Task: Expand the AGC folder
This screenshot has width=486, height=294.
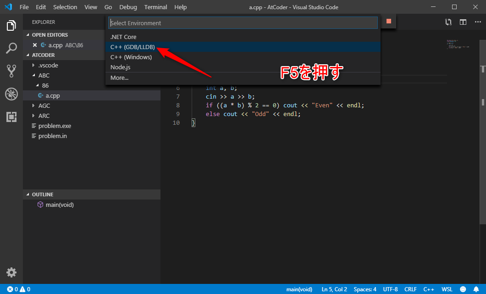Action: [33, 106]
